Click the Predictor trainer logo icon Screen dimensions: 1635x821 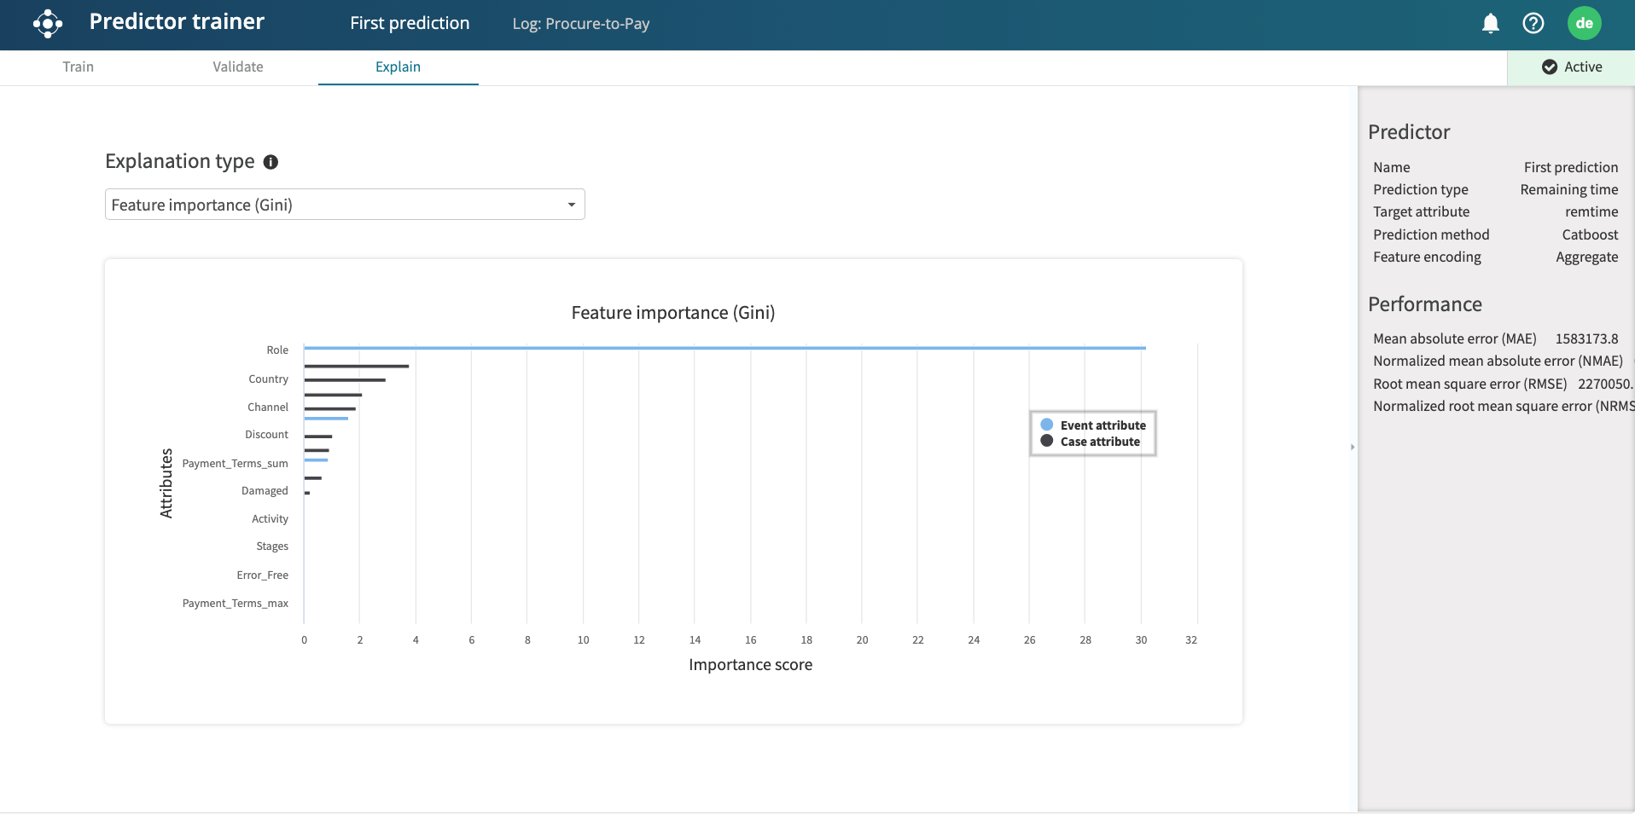[48, 23]
